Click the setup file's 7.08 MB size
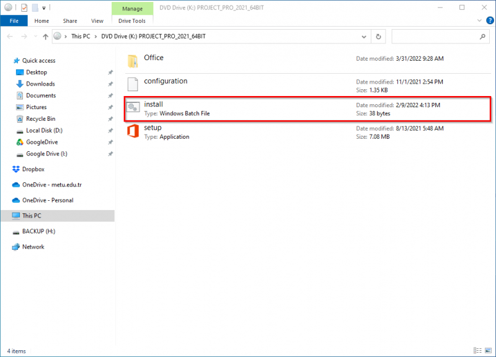Image resolution: width=496 pixels, height=357 pixels. pyautogui.click(x=379, y=137)
